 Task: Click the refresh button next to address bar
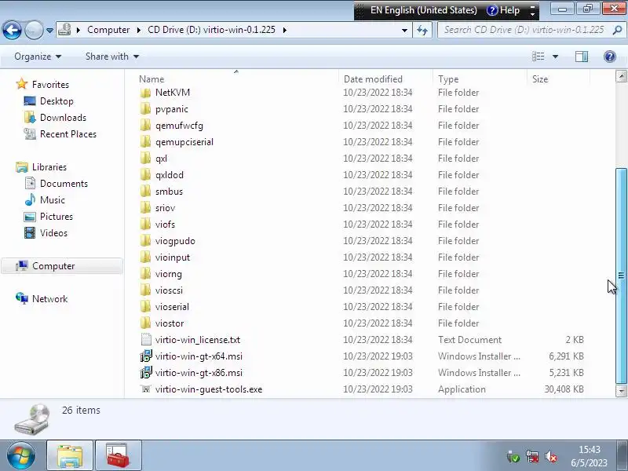422,30
